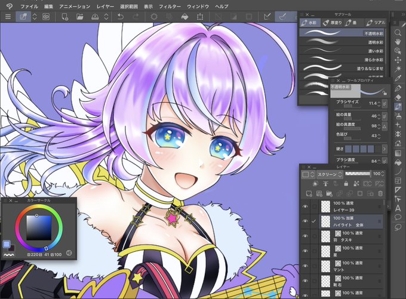406x299 pixels.
Task: Click the Scale/Rotate transform icon
Action: click(200, 17)
